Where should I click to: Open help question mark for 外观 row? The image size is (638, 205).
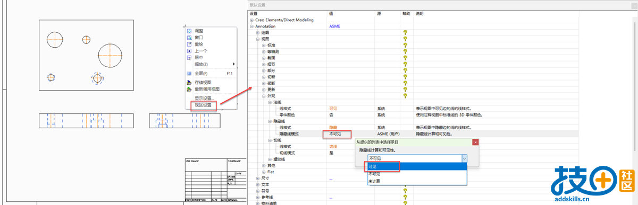click(x=406, y=96)
